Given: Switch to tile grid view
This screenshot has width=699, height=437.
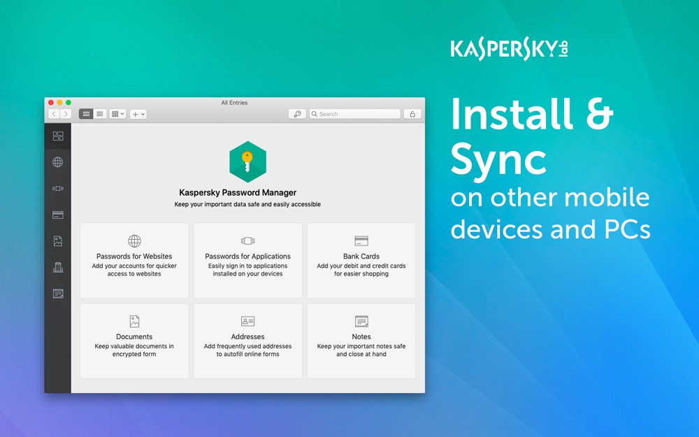Looking at the screenshot, I should tap(86, 114).
